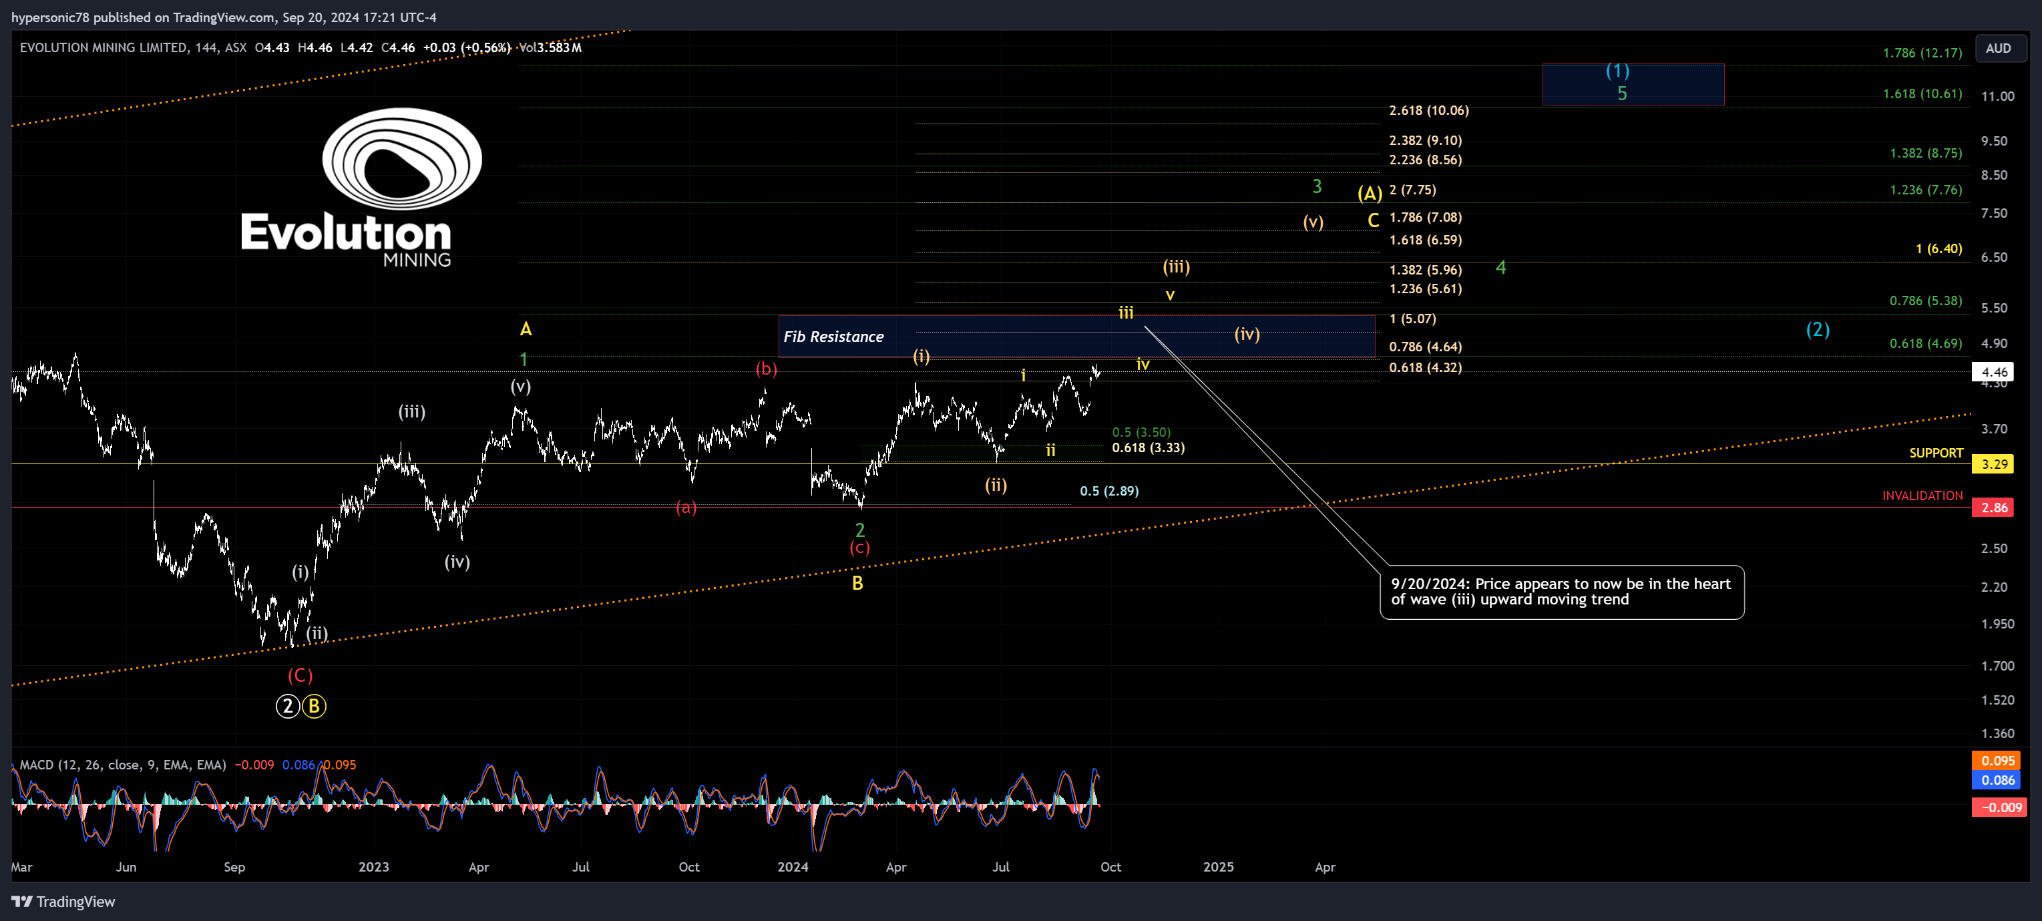This screenshot has height=921, width=2042.
Task: Click the yellow (A) wave label
Action: coord(1370,194)
